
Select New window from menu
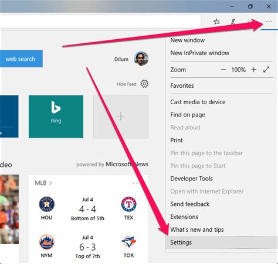[187, 40]
